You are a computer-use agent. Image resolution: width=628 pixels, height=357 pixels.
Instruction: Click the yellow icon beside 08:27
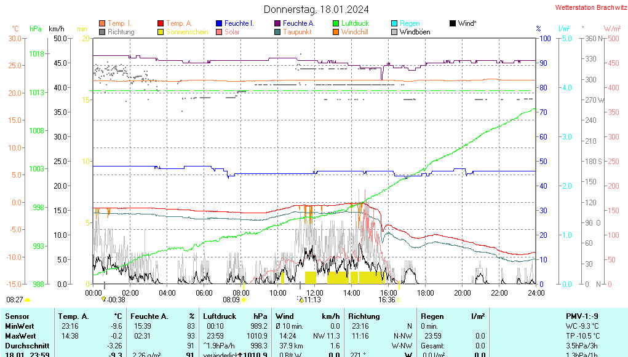tap(28, 300)
